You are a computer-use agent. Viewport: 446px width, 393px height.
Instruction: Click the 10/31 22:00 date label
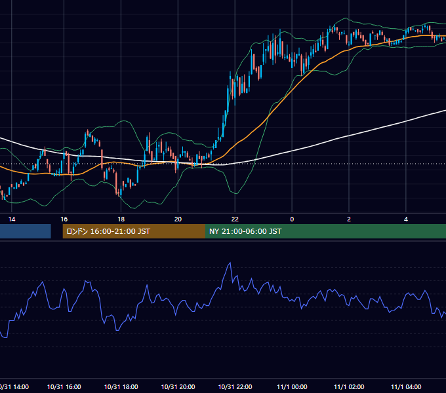(235, 386)
